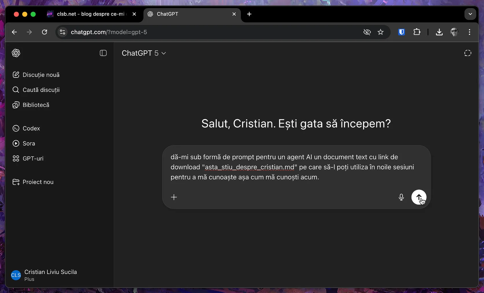
Task: Open the Chrome three-dot menu
Action: point(470,32)
